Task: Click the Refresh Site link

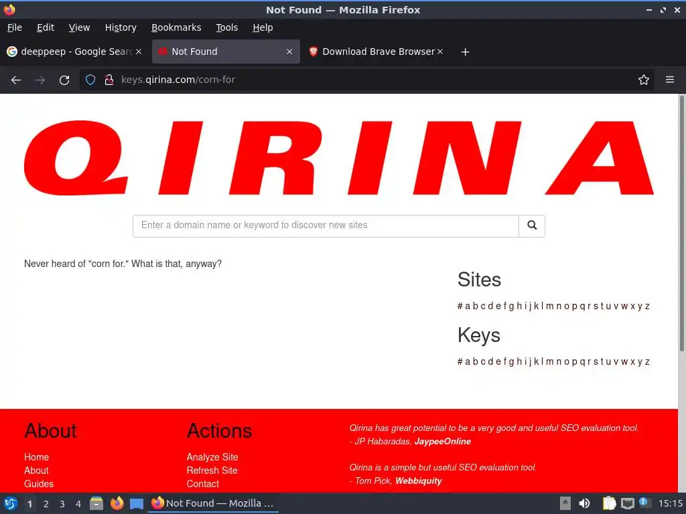Action: 212,470
